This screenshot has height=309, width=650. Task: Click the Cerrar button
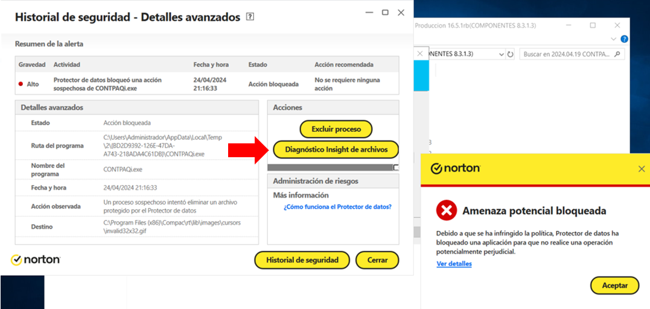[377, 260]
